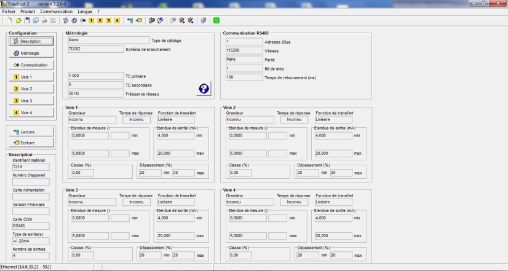
Task: Open the ? help menu
Action: (x=98, y=11)
